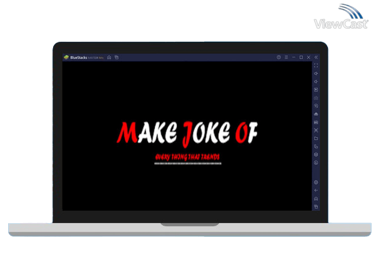Click the floppy-disk style sidebar icon
The width and height of the screenshot is (376, 258).
(x=316, y=122)
